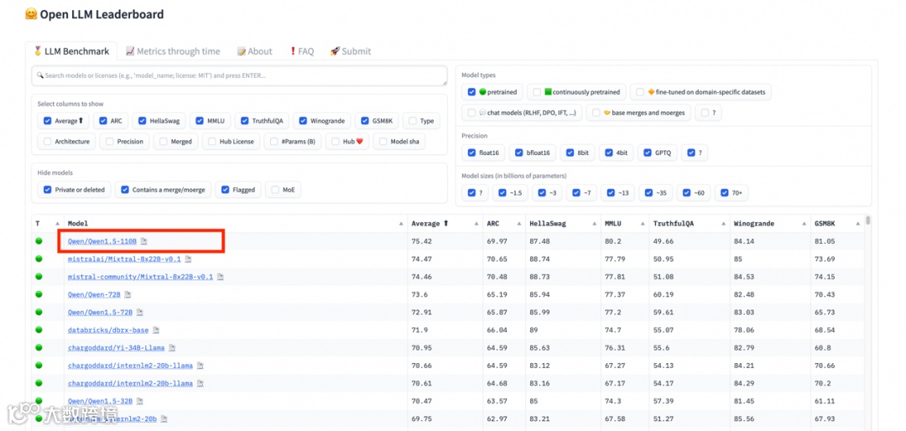This screenshot has height=431, width=906.
Task: Click copy icon beside chargoddard/Yi-34B-Llama
Action: tap(172, 348)
